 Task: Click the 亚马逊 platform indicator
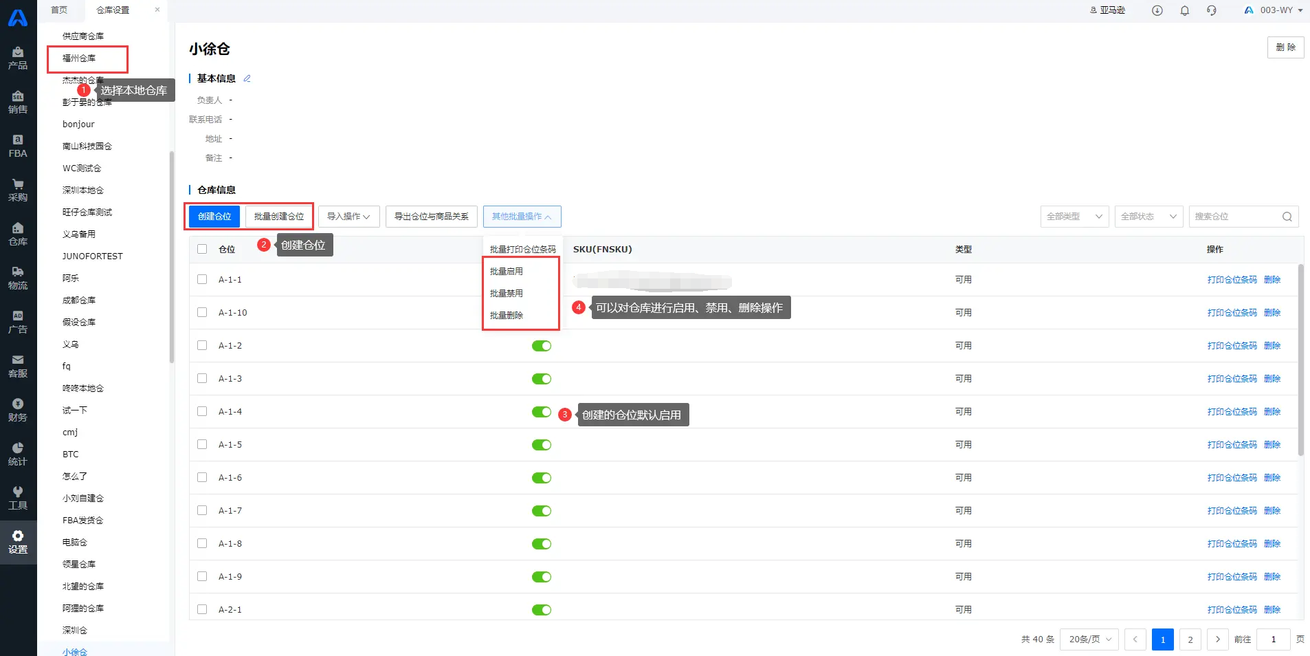click(1108, 10)
